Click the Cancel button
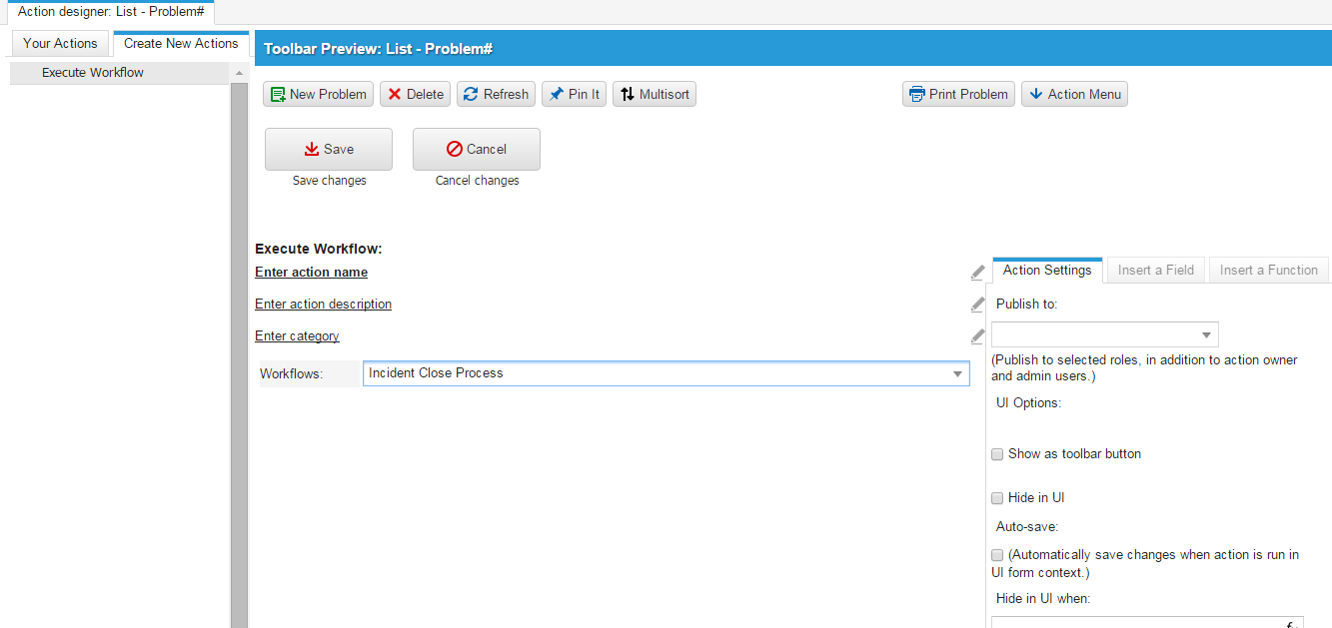The width and height of the screenshot is (1332, 628). pyautogui.click(x=476, y=148)
